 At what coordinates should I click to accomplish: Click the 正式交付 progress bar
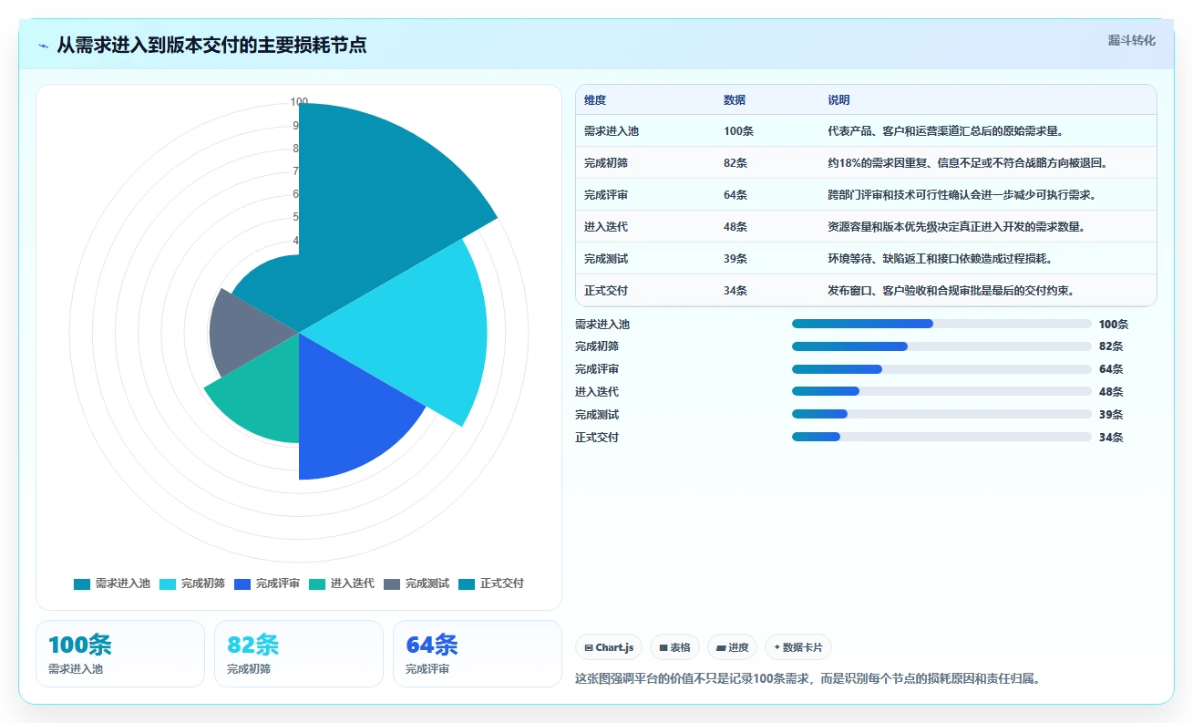(x=941, y=437)
